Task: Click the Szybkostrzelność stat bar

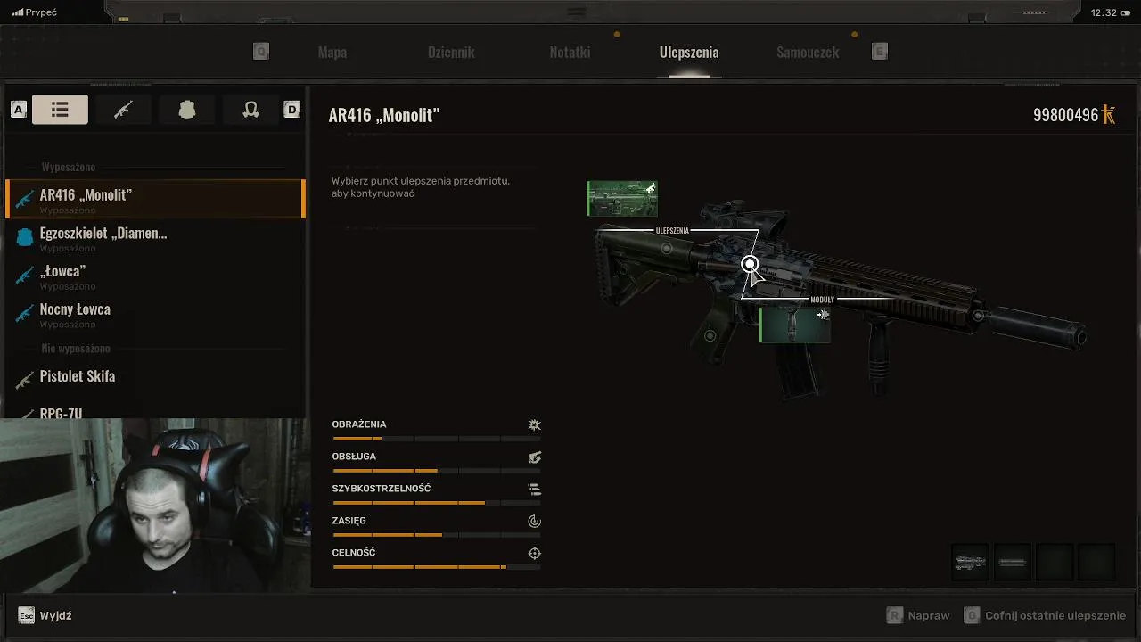Action: tap(437, 503)
